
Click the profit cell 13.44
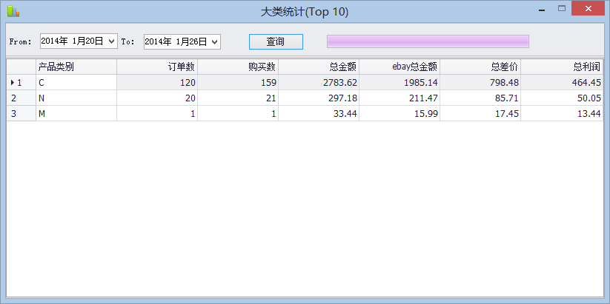pyautogui.click(x=562, y=112)
